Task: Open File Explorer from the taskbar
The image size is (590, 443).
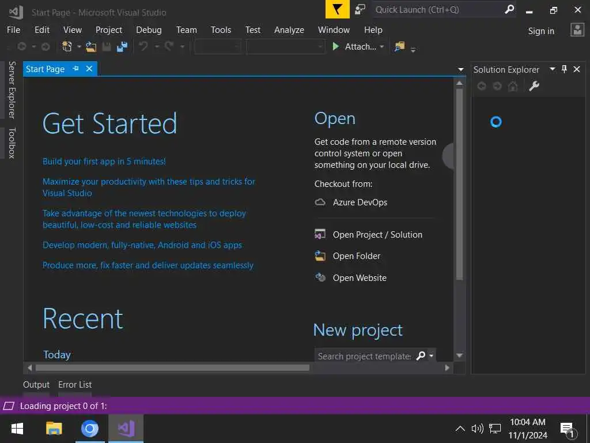Action: (54, 429)
